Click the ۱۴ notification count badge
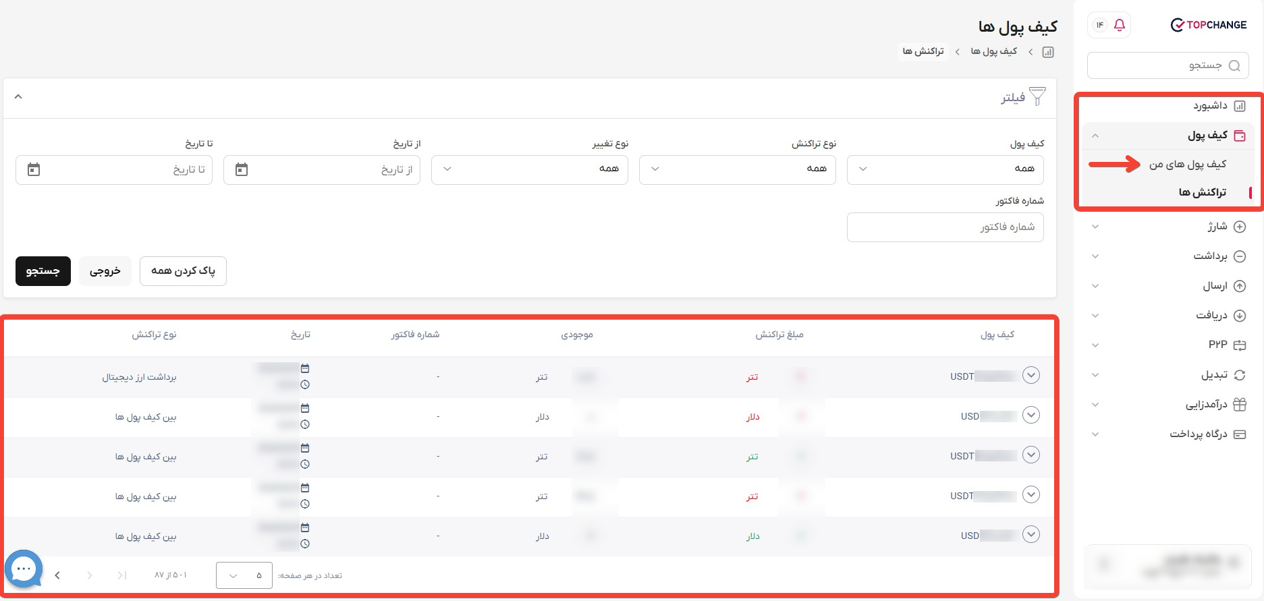 pos(1100,25)
